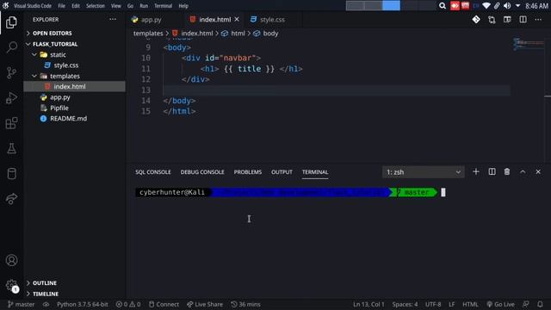Click the volume icon in system tray
Image resolution: width=551 pixels, height=310 pixels.
(507, 6)
